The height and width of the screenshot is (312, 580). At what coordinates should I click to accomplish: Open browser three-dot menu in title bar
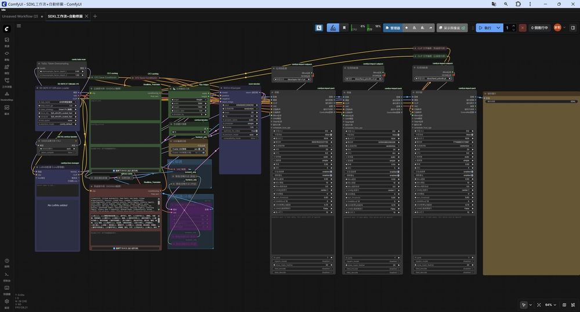click(x=530, y=4)
